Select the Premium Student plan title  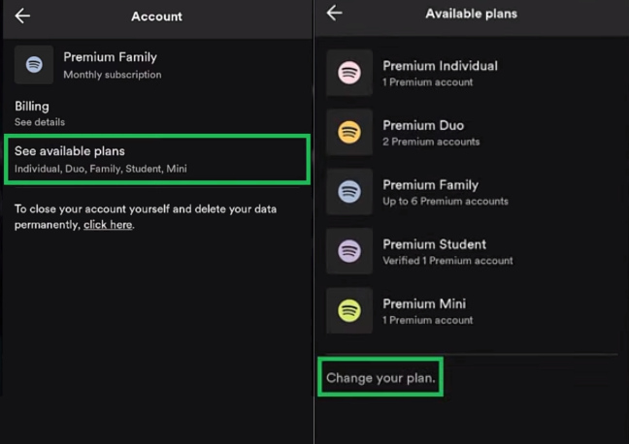click(x=434, y=244)
